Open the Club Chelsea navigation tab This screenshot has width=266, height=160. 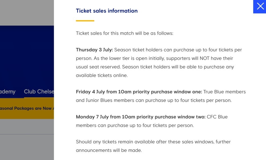point(39,92)
